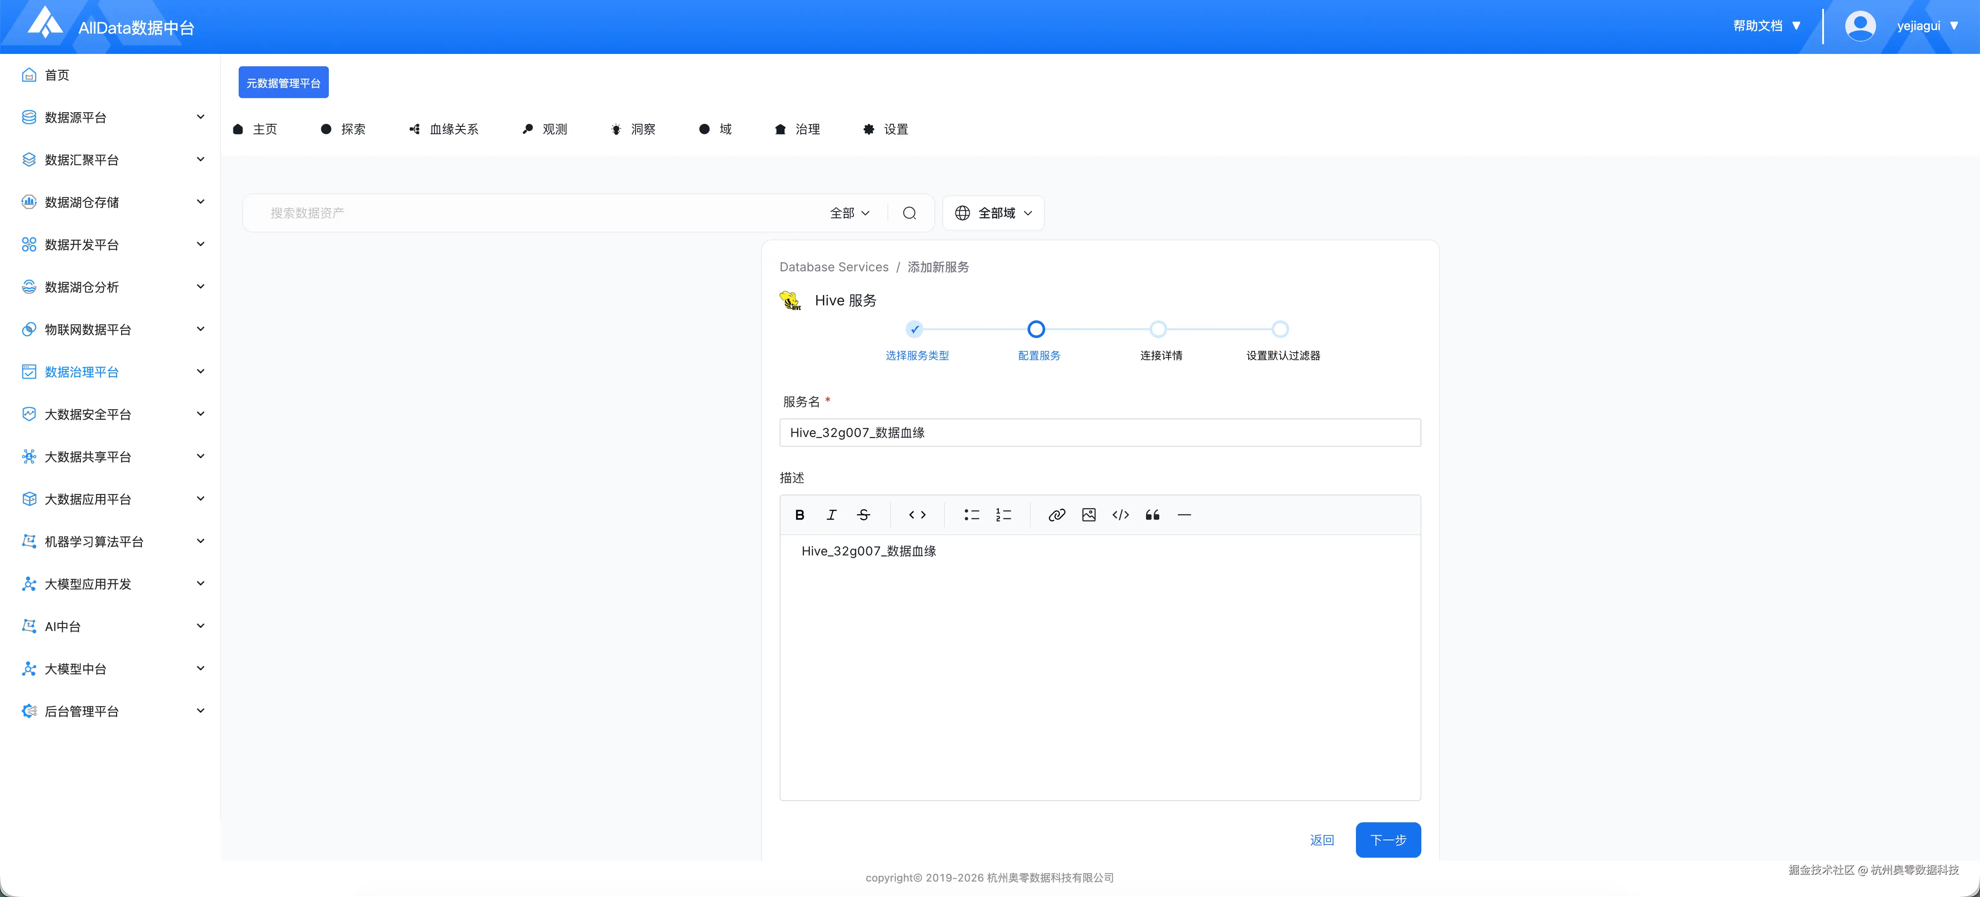
Task: Open the 治理 governance tab
Action: (797, 129)
